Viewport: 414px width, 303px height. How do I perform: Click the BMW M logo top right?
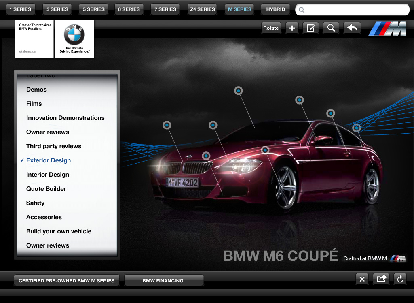[x=388, y=28]
